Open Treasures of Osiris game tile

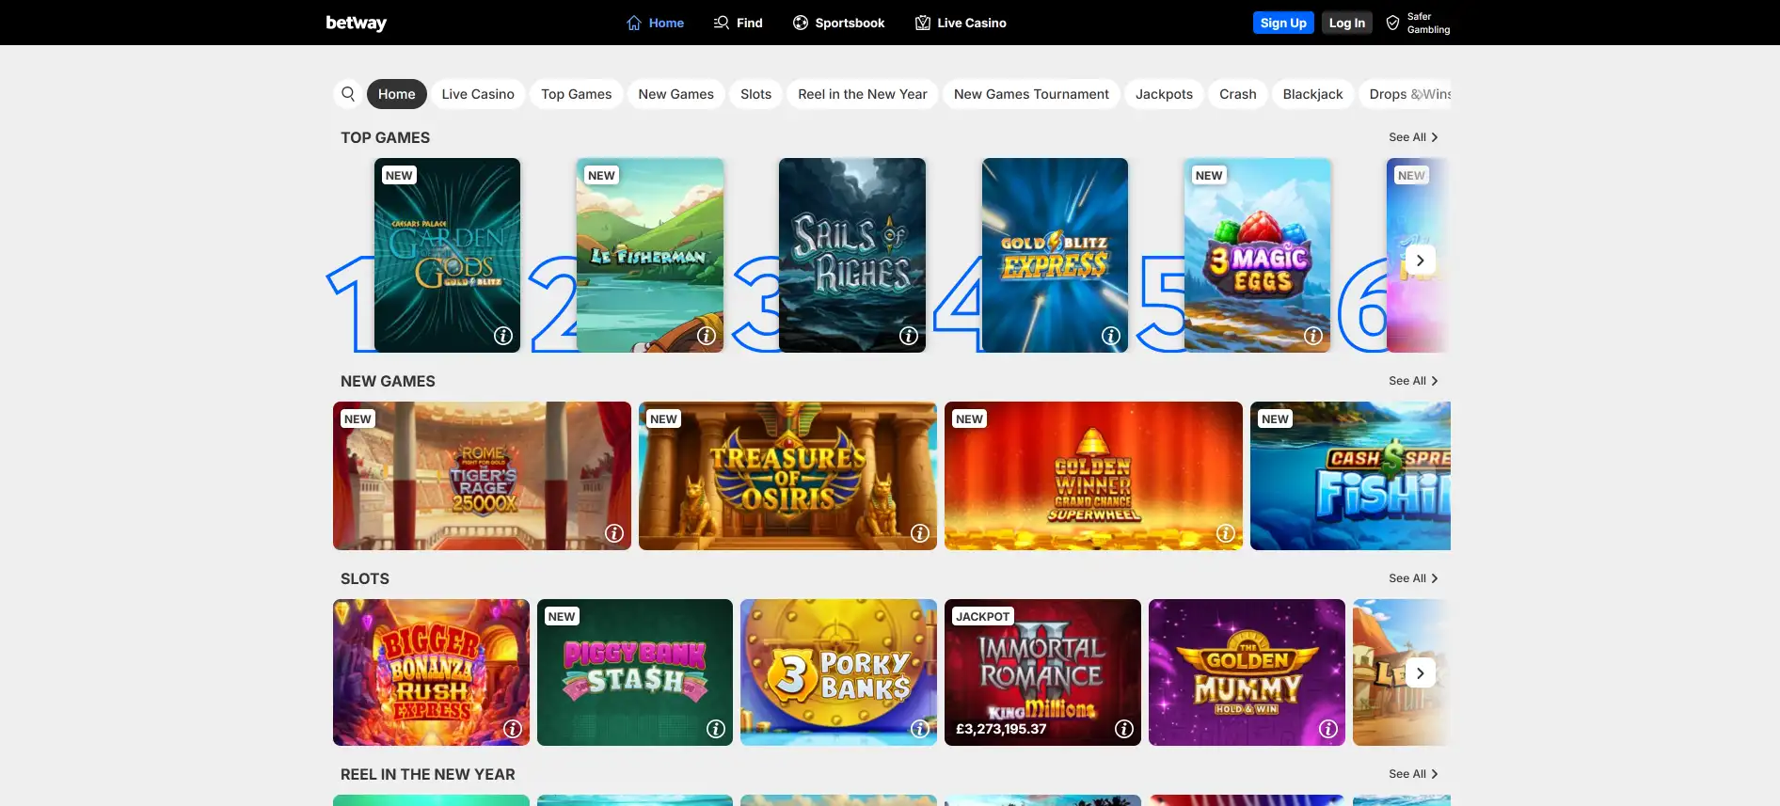(787, 476)
